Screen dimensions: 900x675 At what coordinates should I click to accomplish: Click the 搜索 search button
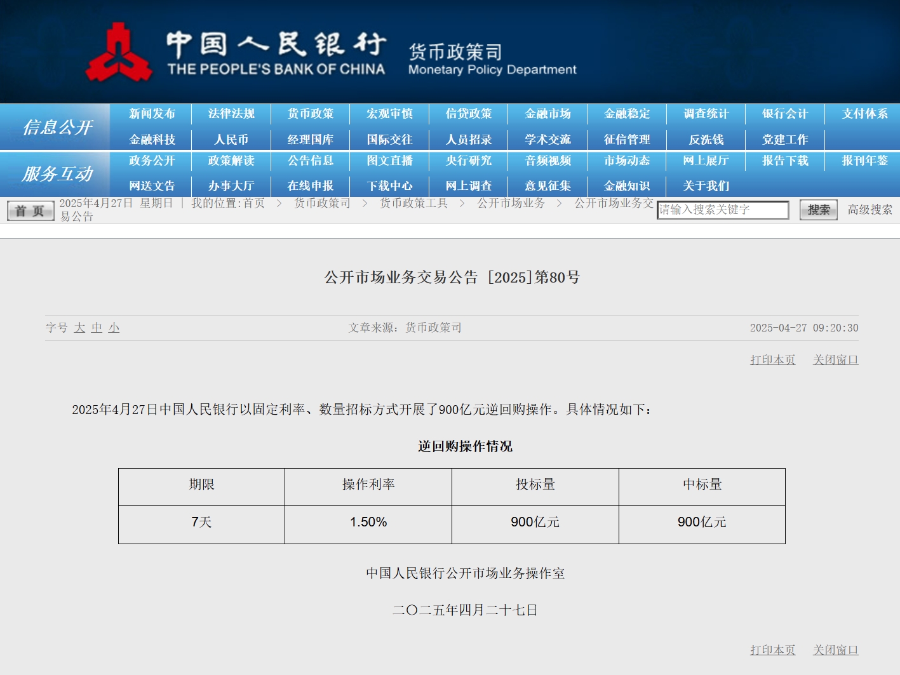[x=819, y=210]
